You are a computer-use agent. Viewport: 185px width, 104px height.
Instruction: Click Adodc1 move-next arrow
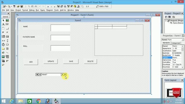62,75
